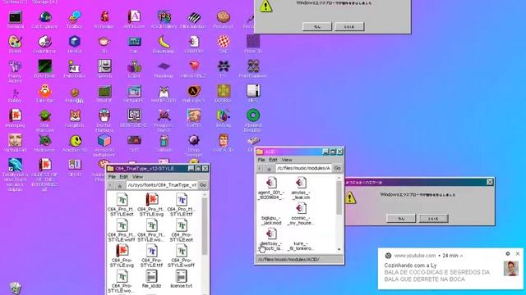
Task: Launch the Bananamp banana icon
Action: point(164,44)
